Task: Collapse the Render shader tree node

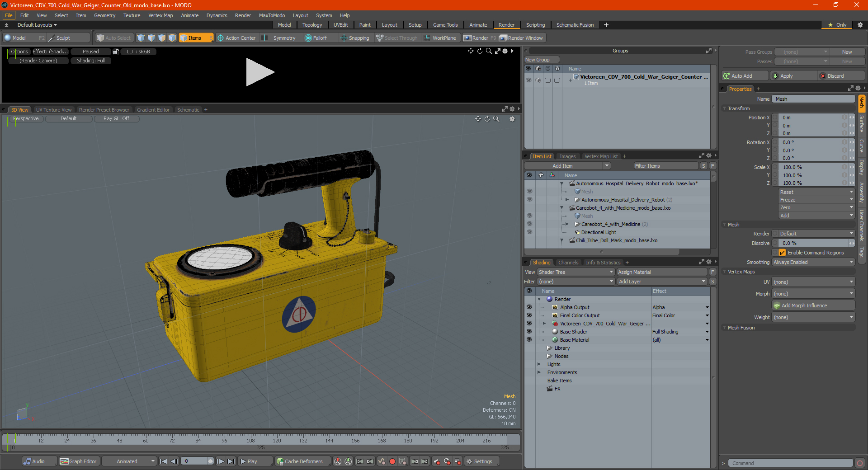Action: [x=539, y=299]
